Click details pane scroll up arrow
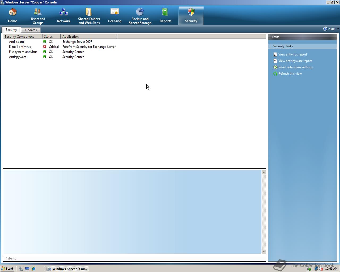340x272 pixels. 263,172
